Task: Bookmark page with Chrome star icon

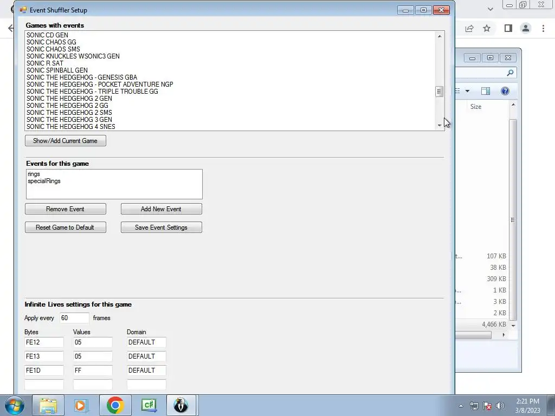Action: coord(487,28)
